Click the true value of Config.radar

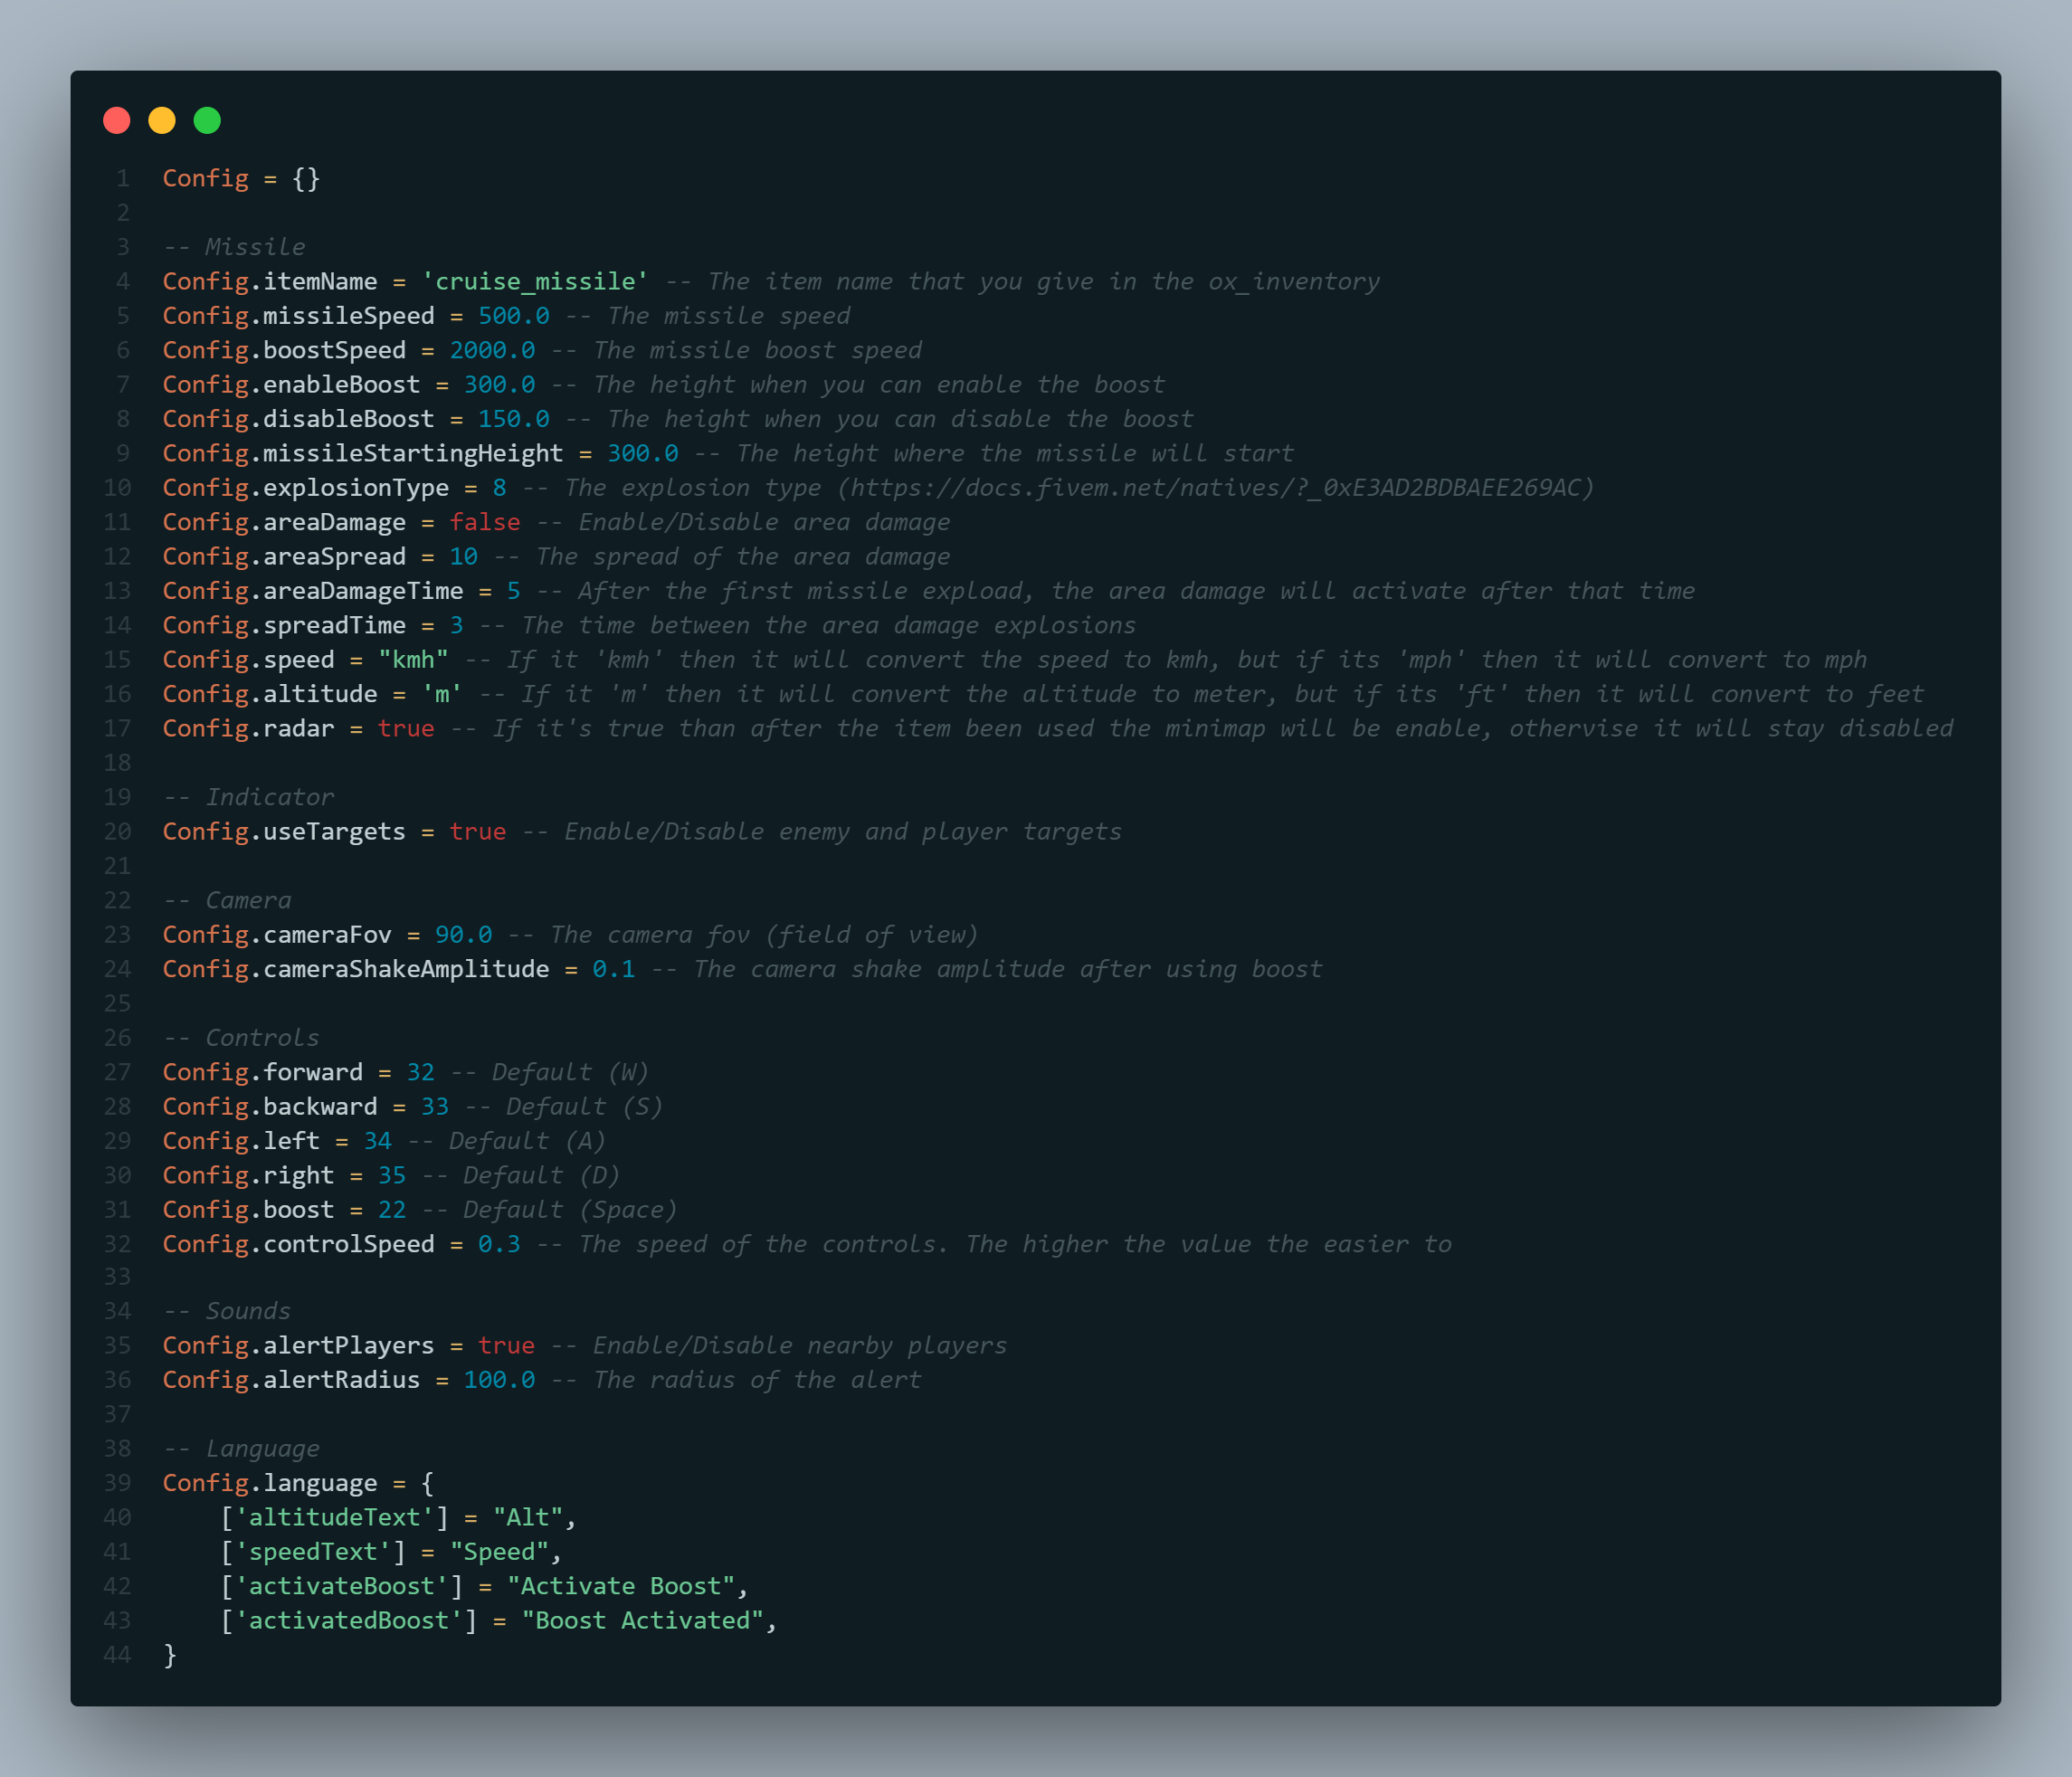(406, 729)
